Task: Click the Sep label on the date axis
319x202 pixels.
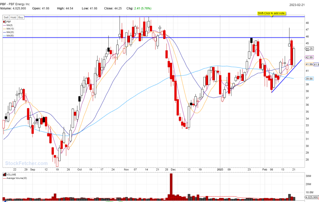Action: click(32, 170)
